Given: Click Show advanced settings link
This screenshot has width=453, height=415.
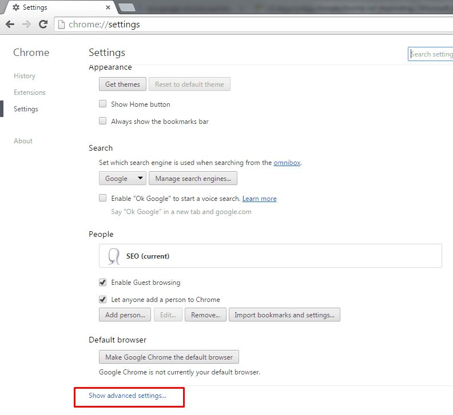Looking at the screenshot, I should pyautogui.click(x=128, y=396).
